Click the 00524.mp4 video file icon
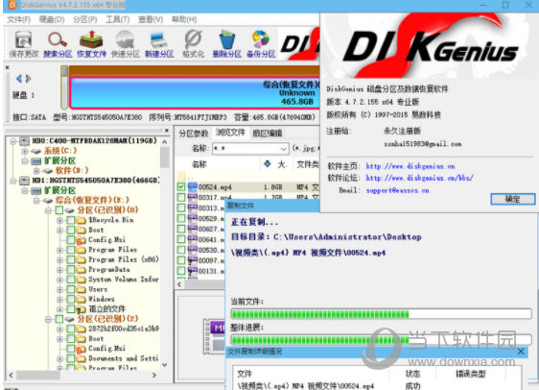The image size is (539, 390). point(192,187)
